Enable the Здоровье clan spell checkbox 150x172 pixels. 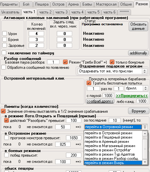5,45
